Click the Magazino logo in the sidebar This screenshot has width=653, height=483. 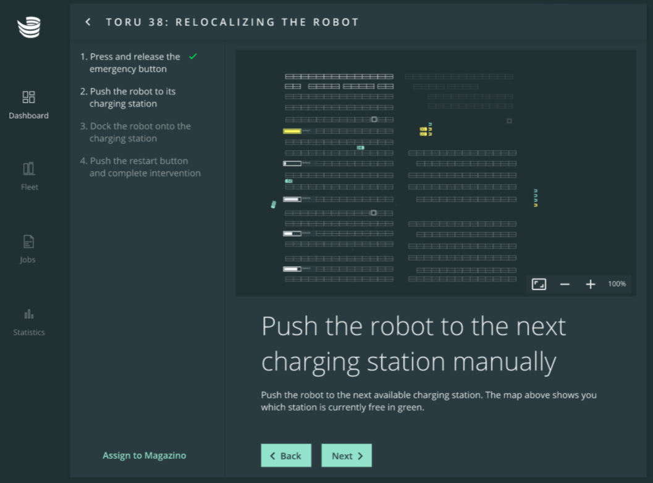click(x=29, y=28)
